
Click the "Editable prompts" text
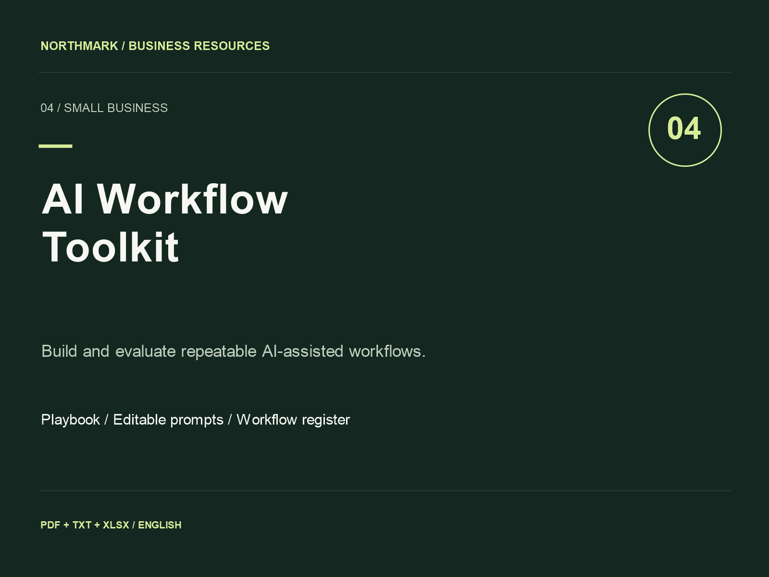[168, 420]
